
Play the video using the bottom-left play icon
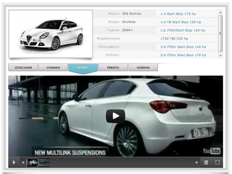coord(14,162)
